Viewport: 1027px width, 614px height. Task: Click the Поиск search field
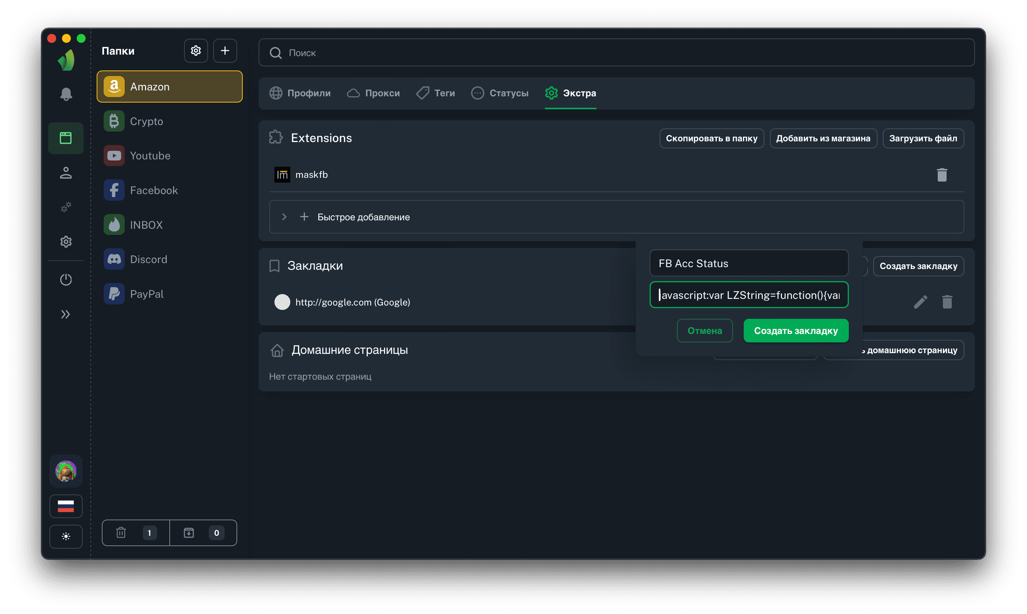pos(616,52)
